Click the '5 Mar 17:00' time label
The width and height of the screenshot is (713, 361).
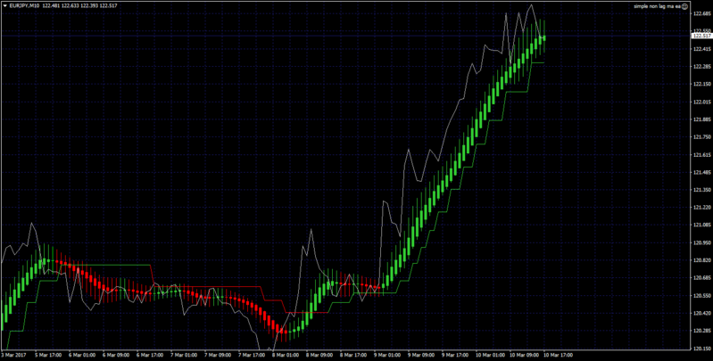[x=48, y=355]
